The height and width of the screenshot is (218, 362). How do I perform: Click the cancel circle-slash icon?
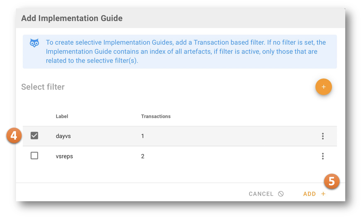pyautogui.click(x=281, y=194)
